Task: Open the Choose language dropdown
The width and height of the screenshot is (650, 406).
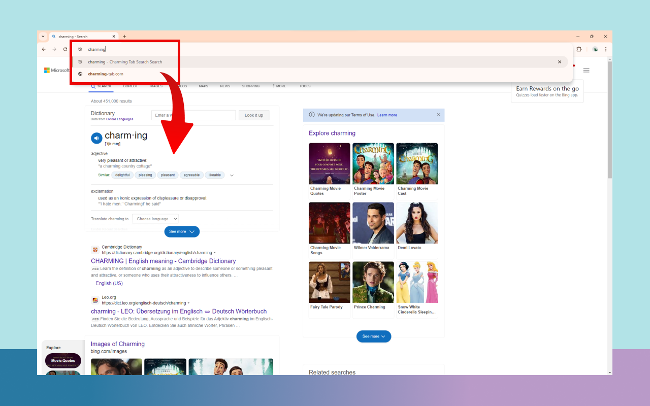Action: (x=155, y=219)
